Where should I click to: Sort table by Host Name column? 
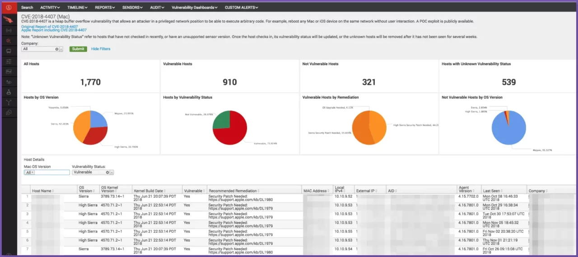pyautogui.click(x=42, y=191)
